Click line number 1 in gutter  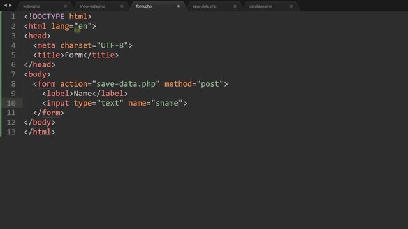13,17
